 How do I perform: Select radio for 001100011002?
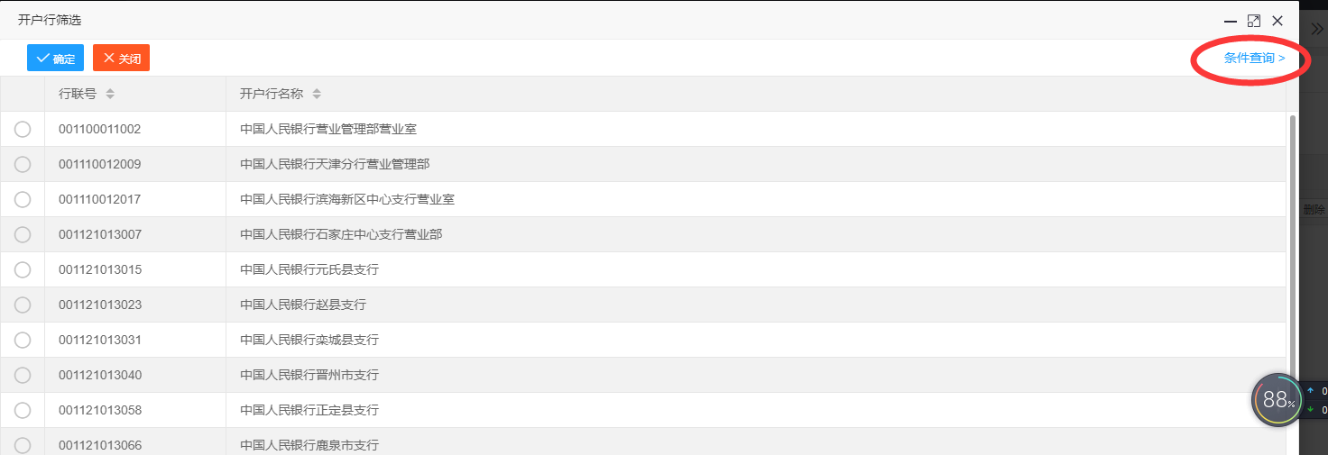click(x=23, y=129)
